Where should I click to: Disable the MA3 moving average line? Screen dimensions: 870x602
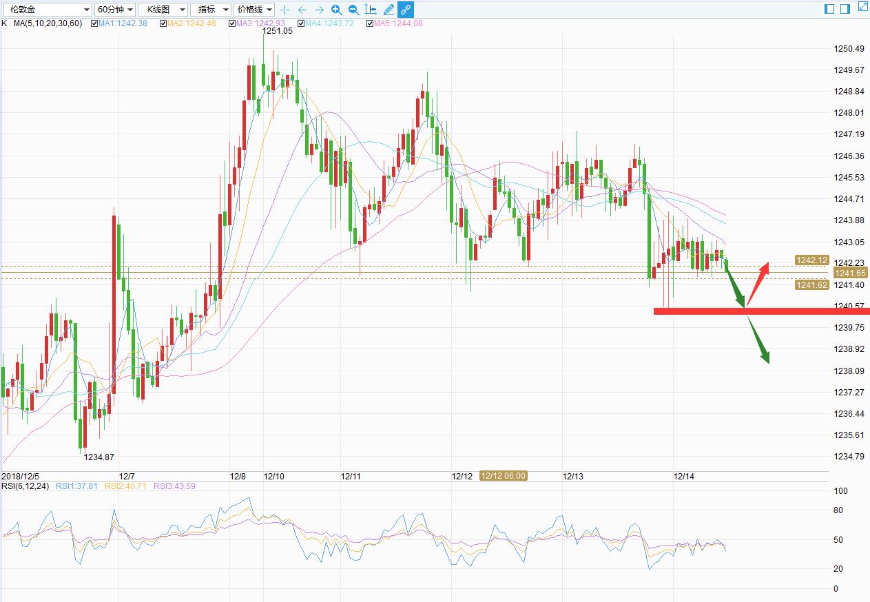point(232,23)
